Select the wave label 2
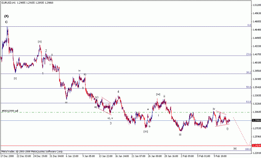This screenshot has height=158, width=261. click(46, 51)
